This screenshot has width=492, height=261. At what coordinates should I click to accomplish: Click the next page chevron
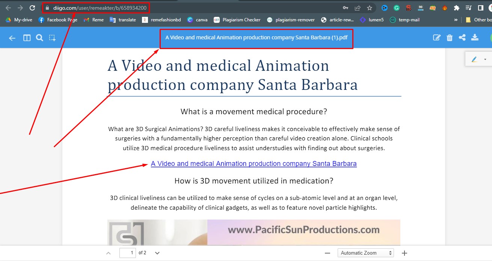157,253
